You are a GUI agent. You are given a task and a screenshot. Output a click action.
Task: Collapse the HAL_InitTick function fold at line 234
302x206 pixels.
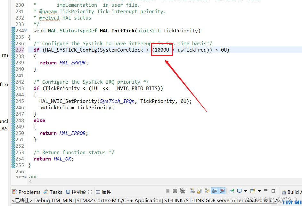click(x=25, y=30)
